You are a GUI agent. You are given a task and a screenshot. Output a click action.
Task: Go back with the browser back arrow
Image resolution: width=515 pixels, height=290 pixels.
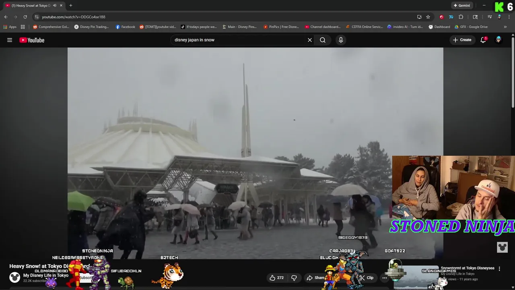6,17
